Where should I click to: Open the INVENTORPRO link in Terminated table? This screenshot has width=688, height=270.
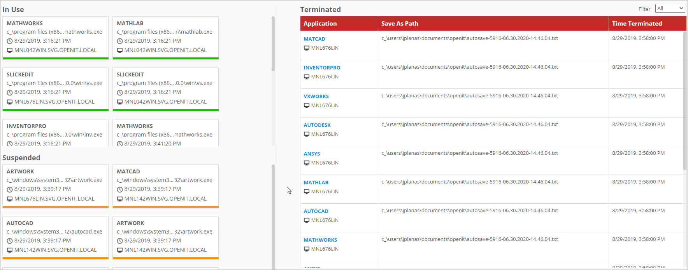(x=322, y=67)
